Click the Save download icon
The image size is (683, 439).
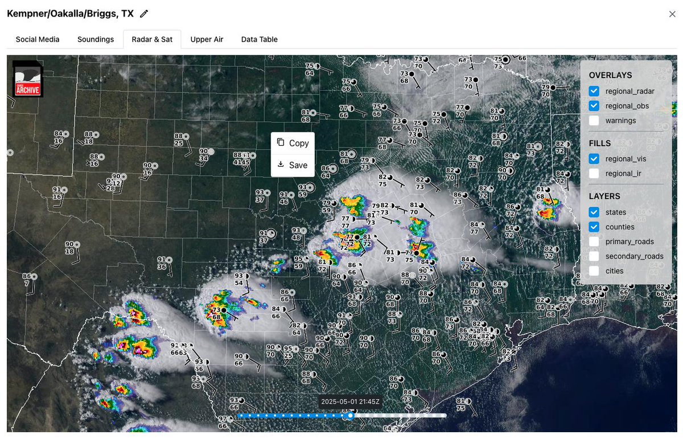pyautogui.click(x=281, y=165)
